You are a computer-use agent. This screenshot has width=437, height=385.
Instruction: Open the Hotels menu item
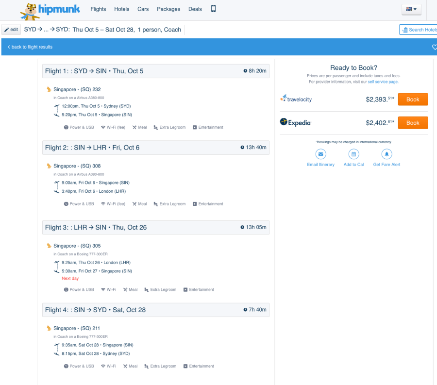point(122,9)
